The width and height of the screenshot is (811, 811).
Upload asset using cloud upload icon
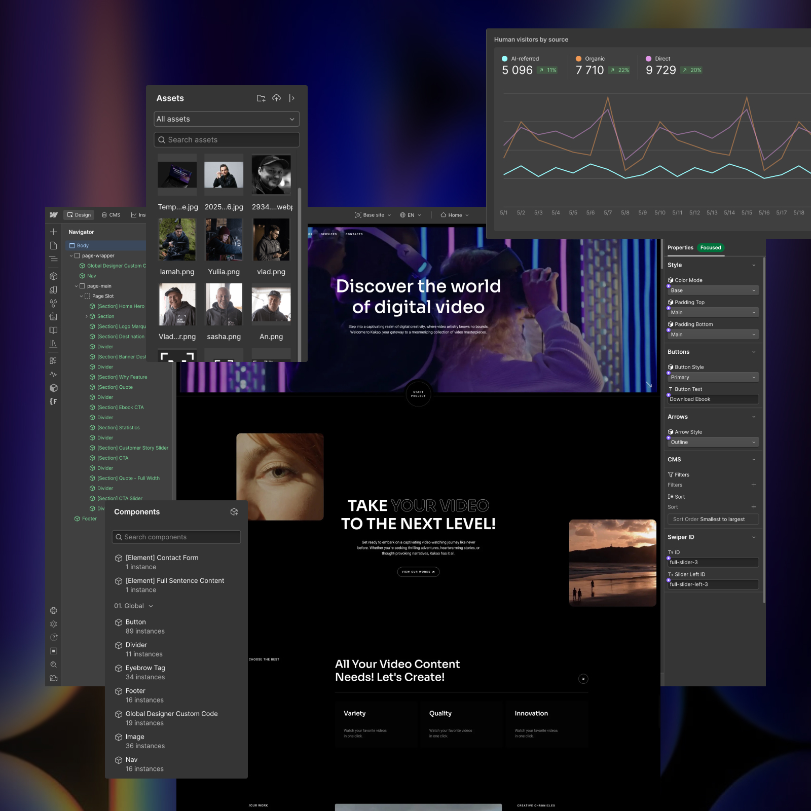pyautogui.click(x=276, y=98)
